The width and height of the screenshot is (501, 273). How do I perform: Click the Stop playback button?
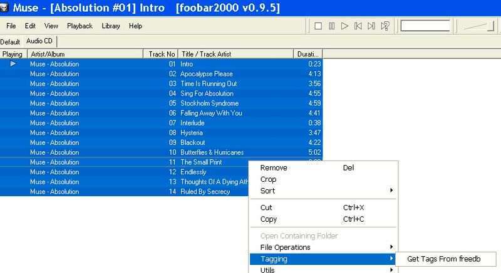[318, 26]
